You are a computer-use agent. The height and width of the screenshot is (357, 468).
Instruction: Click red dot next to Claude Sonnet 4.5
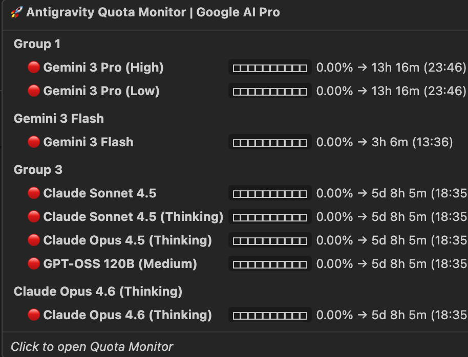34,193
